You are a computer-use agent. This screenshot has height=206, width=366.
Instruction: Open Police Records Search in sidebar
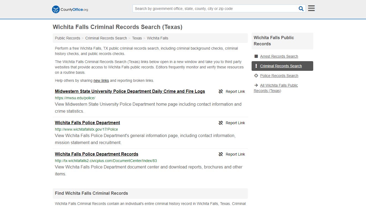[279, 76]
